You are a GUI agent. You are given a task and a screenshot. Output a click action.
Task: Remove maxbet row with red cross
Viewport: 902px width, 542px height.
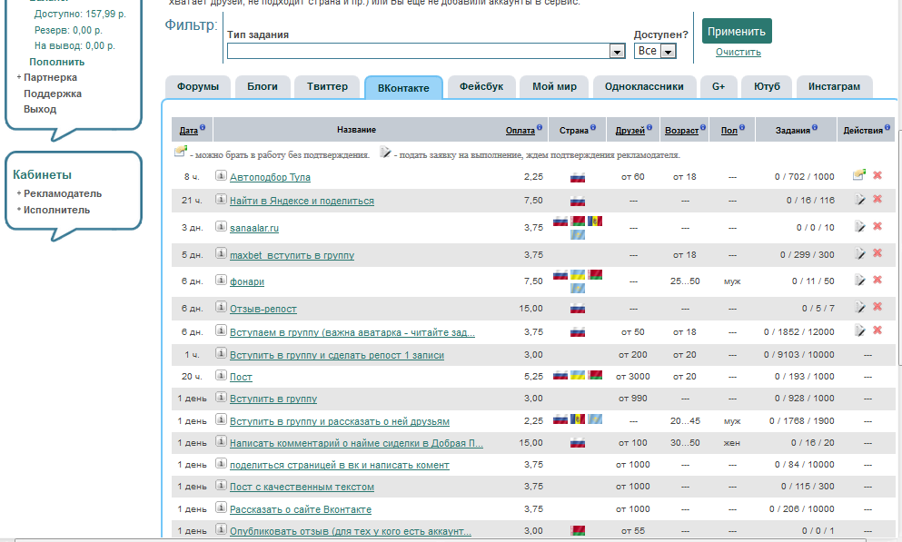coord(877,253)
